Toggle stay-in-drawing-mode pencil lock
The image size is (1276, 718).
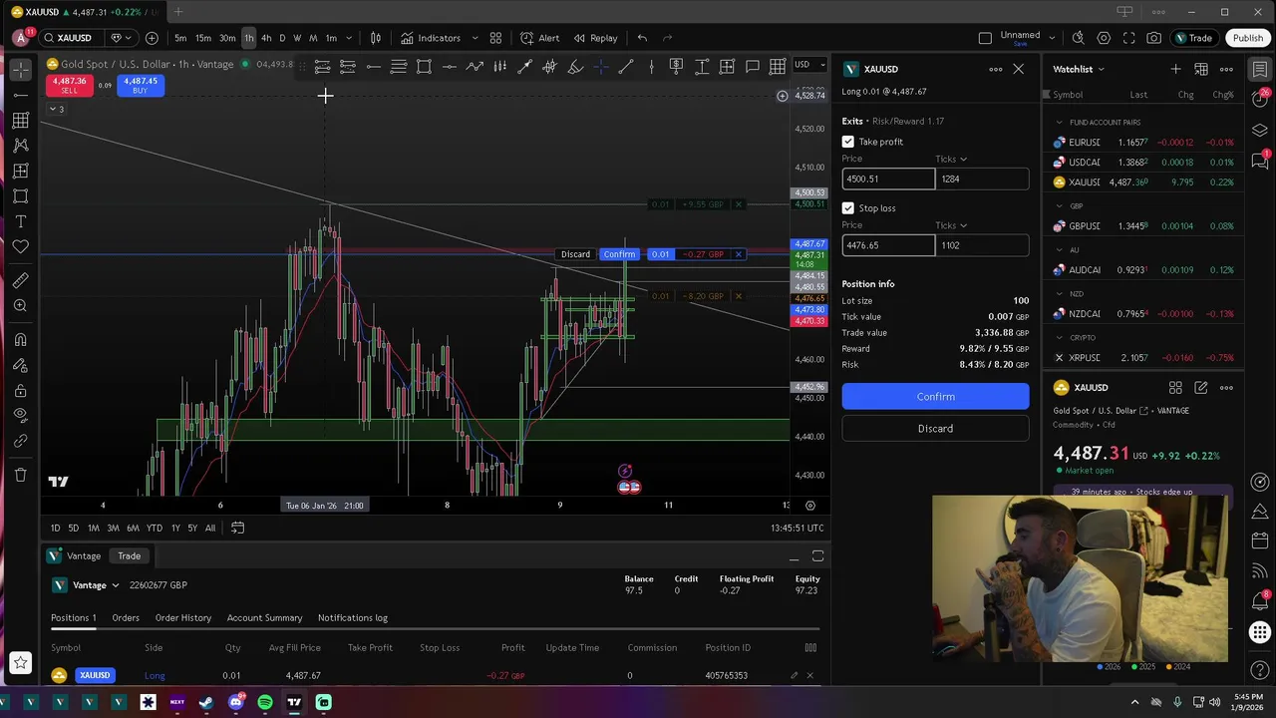point(20,365)
